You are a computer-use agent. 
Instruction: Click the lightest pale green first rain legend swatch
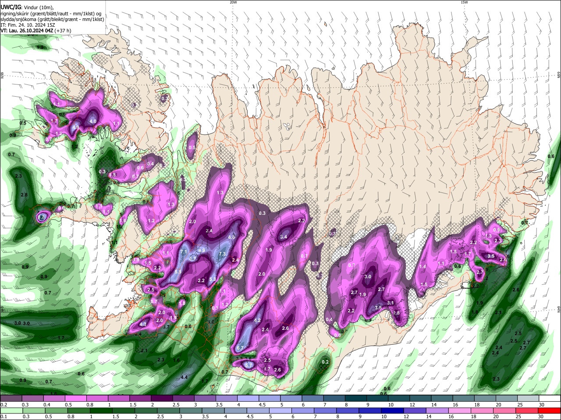[11, 411]
